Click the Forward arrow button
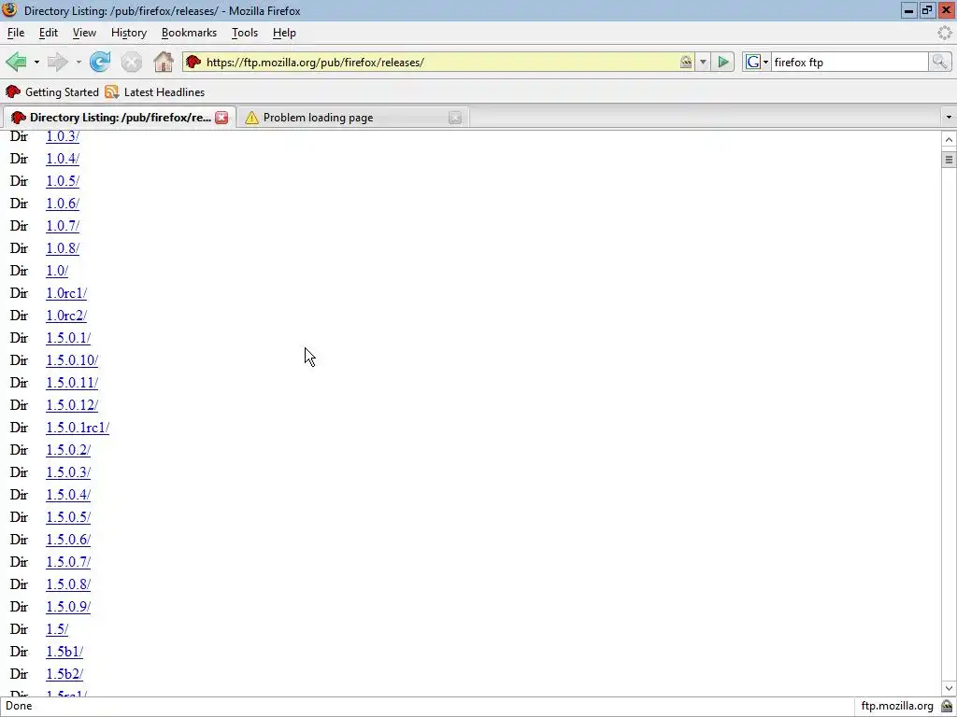The height and width of the screenshot is (717, 957). (x=58, y=62)
